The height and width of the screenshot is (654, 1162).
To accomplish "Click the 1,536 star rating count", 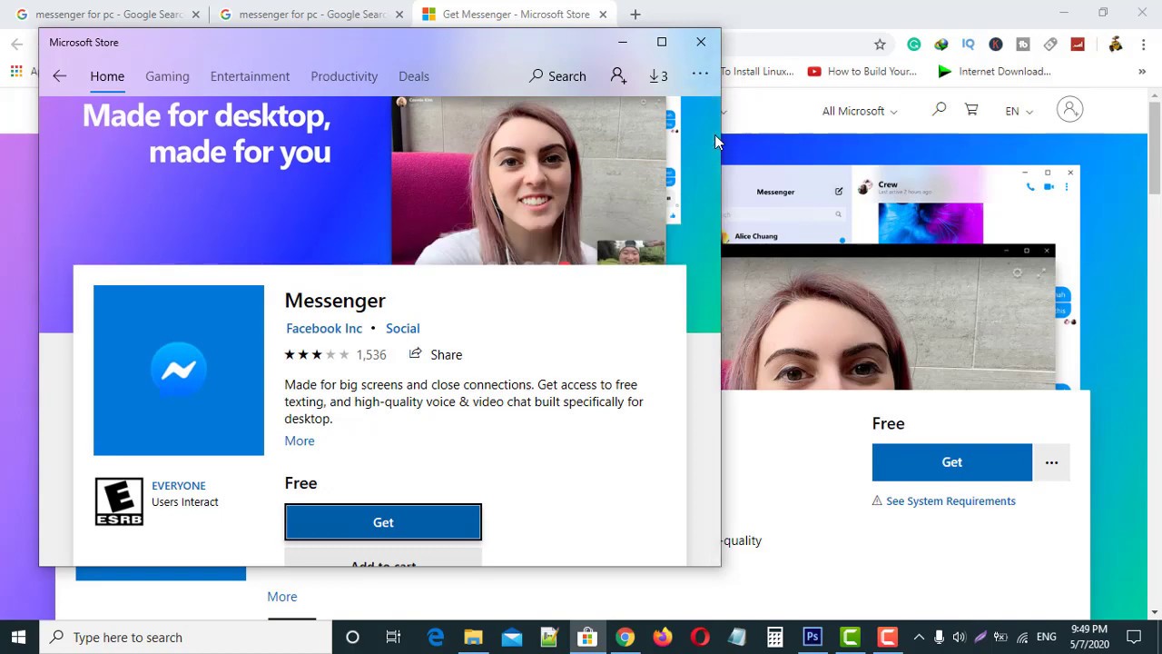I will click(x=371, y=355).
